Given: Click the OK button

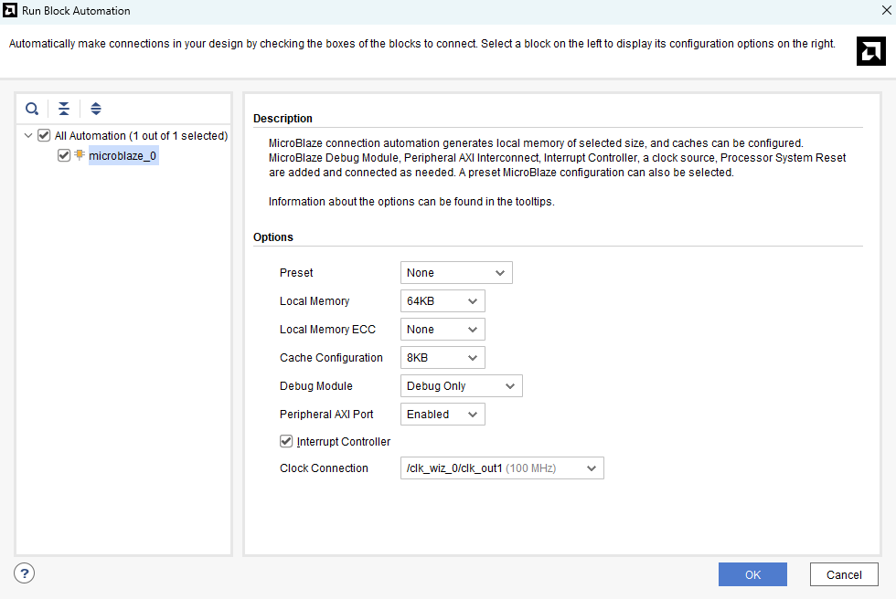Looking at the screenshot, I should tap(752, 574).
